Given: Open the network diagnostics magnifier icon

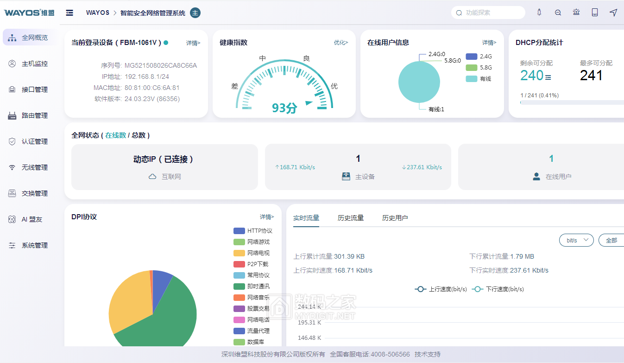Looking at the screenshot, I should coord(558,13).
